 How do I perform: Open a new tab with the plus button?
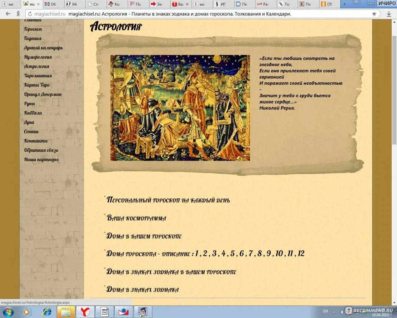[x=344, y=4]
